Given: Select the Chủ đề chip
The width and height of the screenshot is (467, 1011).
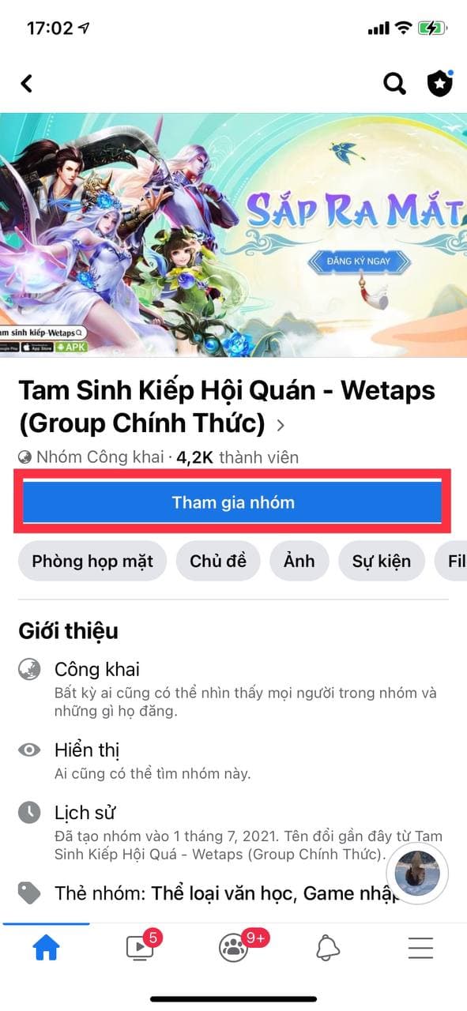Looking at the screenshot, I should [218, 561].
